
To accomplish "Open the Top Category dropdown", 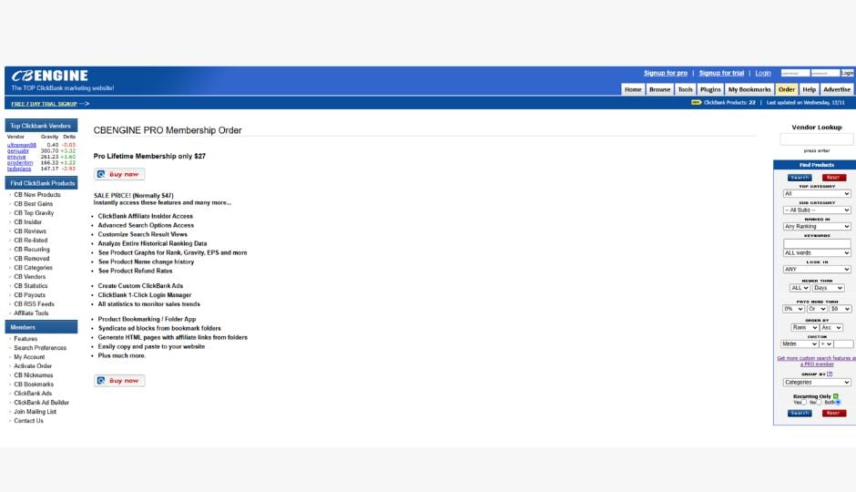I will pos(817,194).
